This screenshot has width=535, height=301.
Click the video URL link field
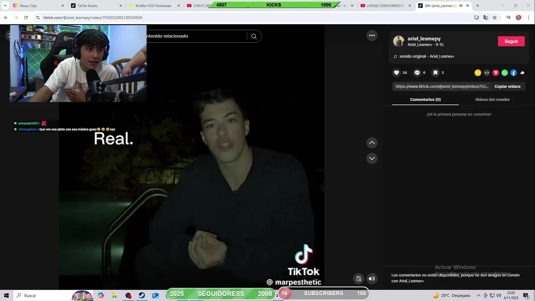(442, 87)
